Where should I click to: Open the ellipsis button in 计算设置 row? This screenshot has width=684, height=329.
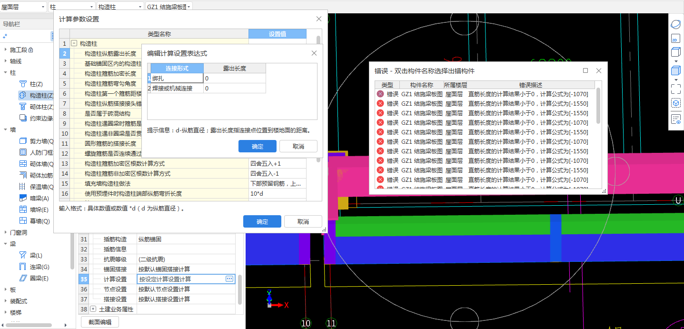229,279
